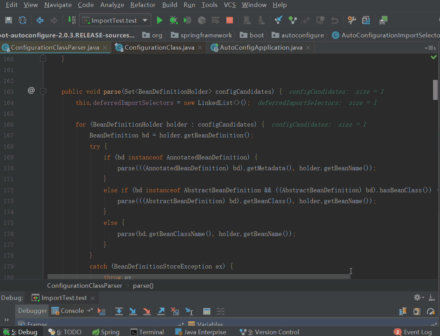Collapse the parse method fold marker
Image resolution: width=440 pixels, height=336 pixels.
[x=43, y=92]
